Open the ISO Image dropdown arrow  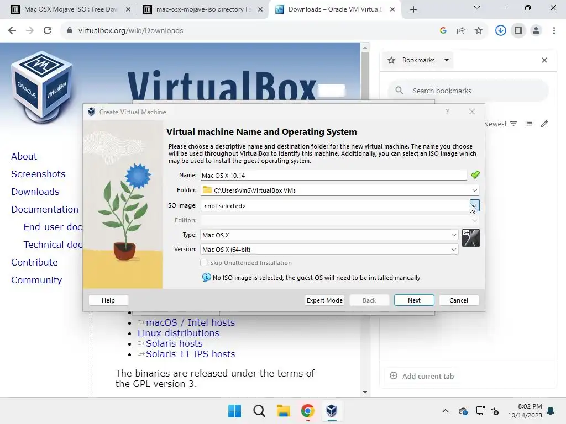[475, 206]
